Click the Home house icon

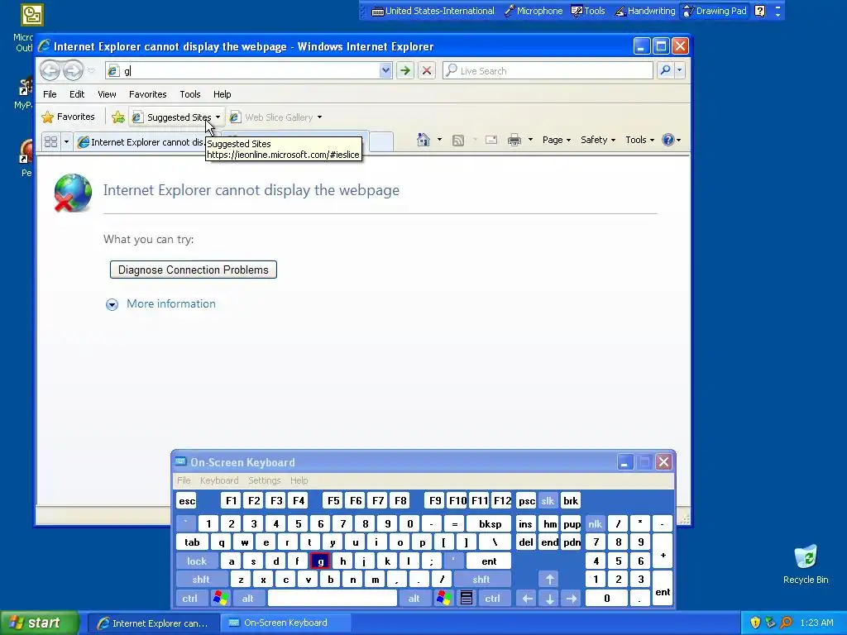click(x=423, y=140)
